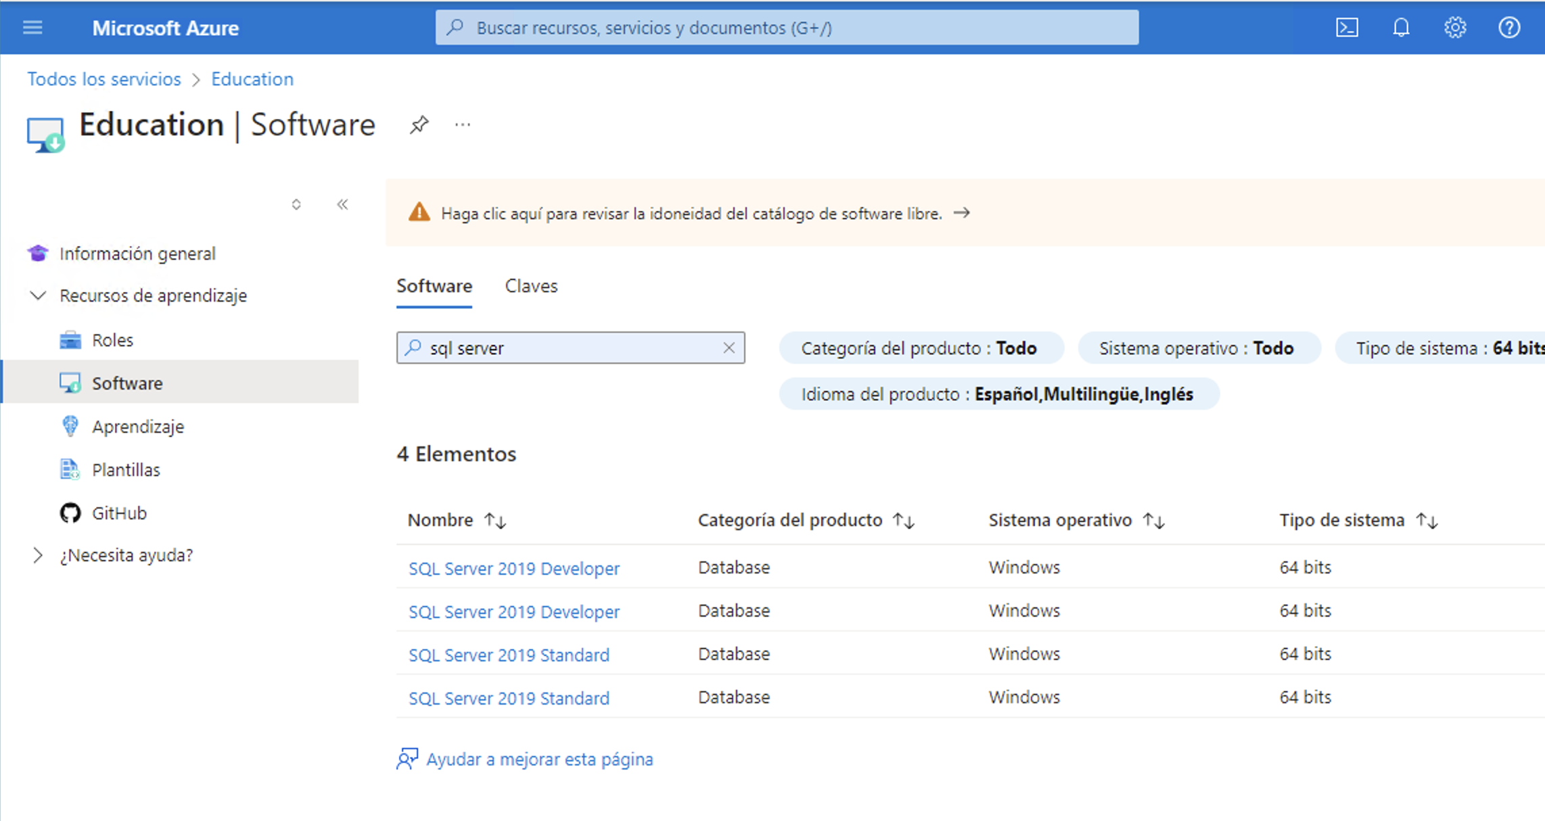The width and height of the screenshot is (1545, 821).
Task: Switch to the Claves tab
Action: click(531, 286)
